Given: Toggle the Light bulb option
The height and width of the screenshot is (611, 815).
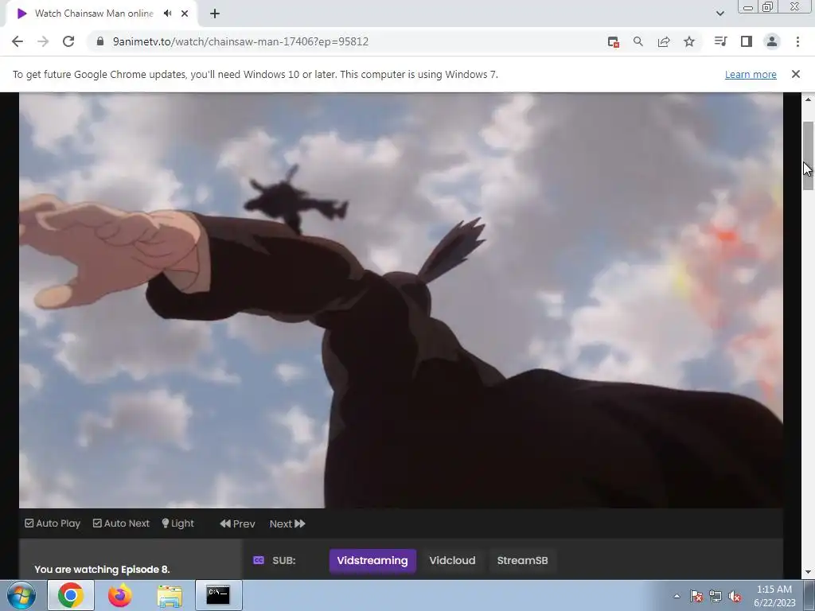Looking at the screenshot, I should 177,523.
